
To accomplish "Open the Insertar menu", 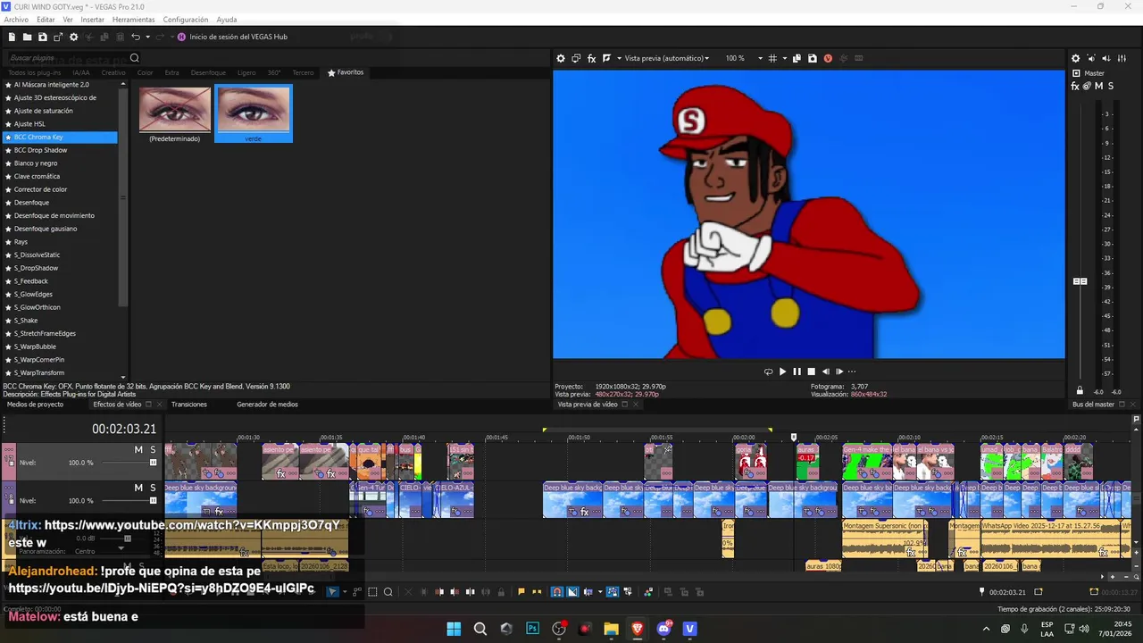I will [x=92, y=20].
